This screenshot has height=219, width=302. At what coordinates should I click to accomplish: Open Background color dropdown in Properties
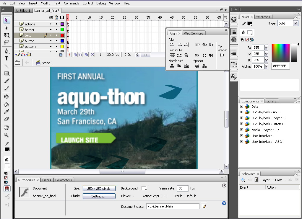[x=144, y=188]
